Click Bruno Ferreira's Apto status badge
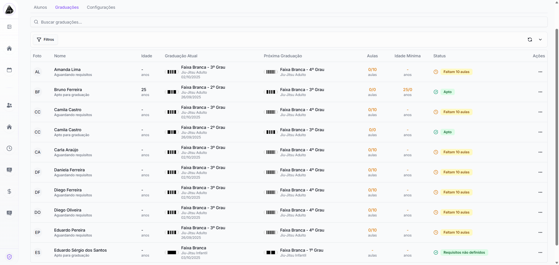The width and height of the screenshot is (559, 265). (447, 92)
